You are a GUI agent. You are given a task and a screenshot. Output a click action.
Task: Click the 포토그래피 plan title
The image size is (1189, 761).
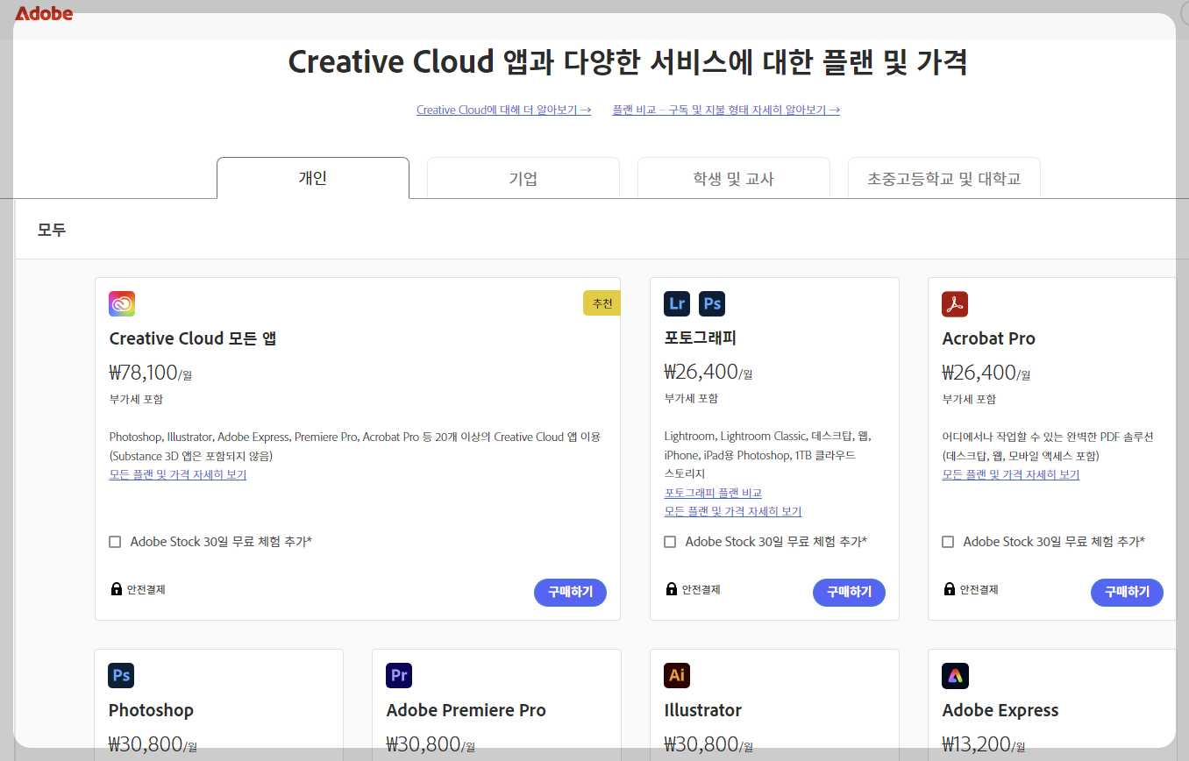(700, 338)
